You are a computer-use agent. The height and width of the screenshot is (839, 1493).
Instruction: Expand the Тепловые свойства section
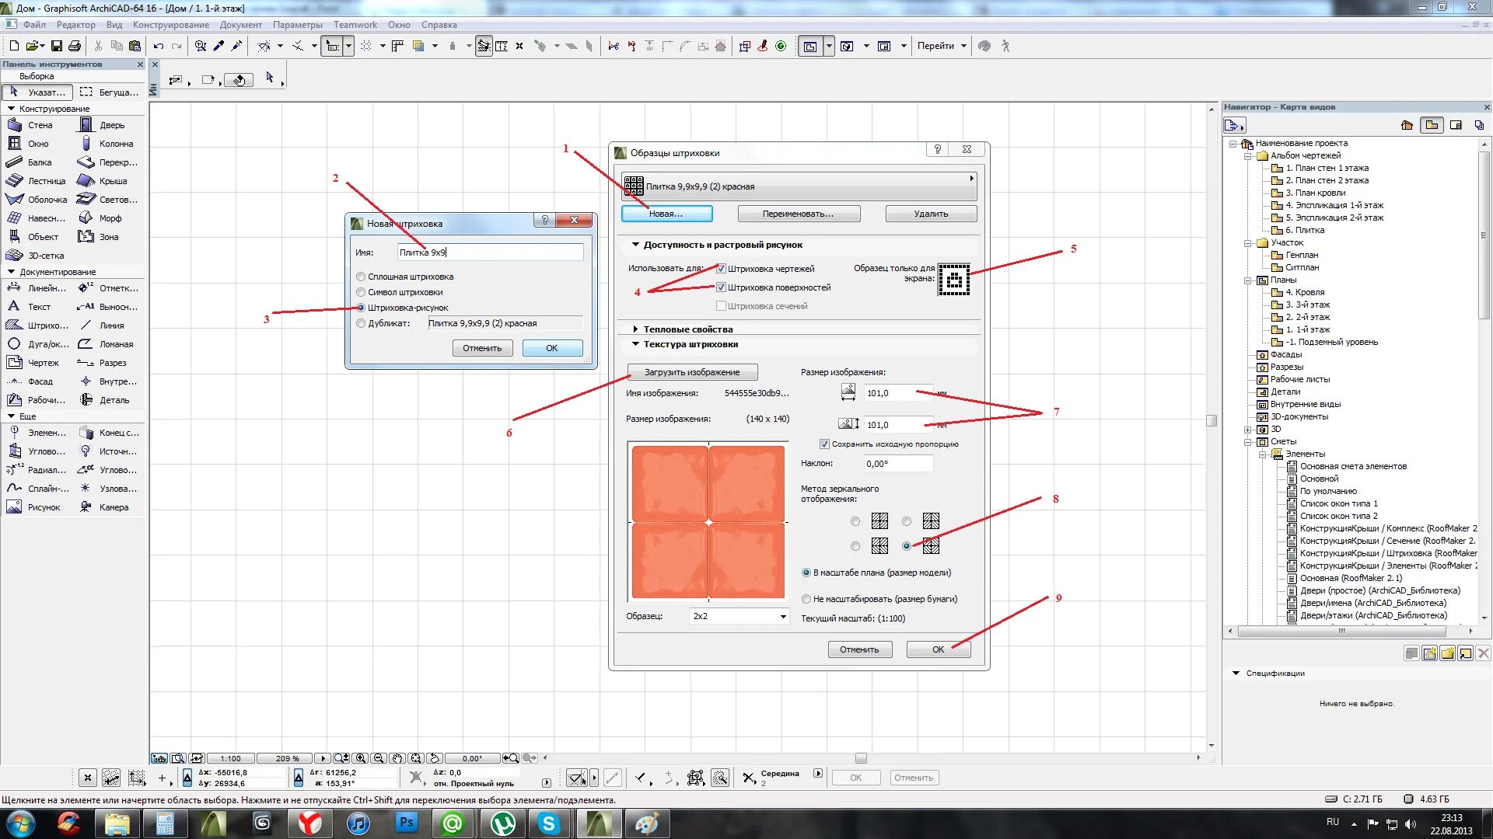[x=635, y=329]
